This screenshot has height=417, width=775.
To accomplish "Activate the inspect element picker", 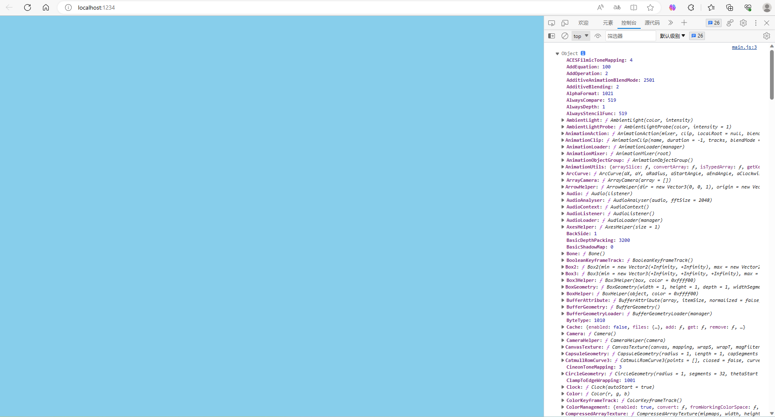I will [552, 23].
